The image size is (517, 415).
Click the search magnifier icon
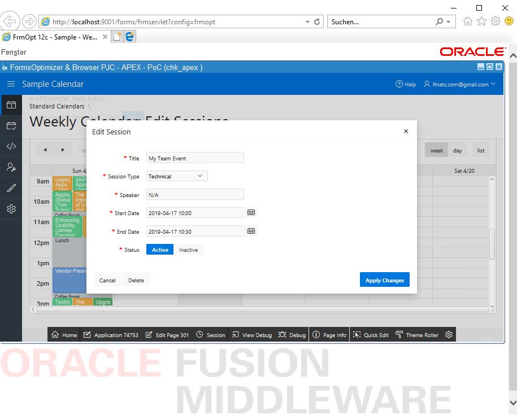439,21
